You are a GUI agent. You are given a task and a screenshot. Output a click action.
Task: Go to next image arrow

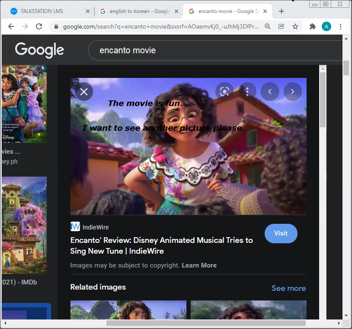[x=292, y=91]
